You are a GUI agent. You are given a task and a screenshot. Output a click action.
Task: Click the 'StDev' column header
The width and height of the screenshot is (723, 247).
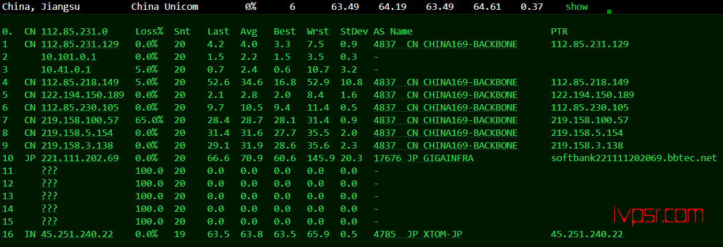354,32
